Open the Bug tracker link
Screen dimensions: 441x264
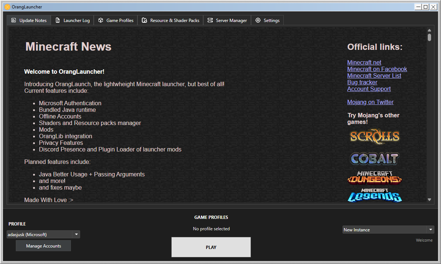[x=362, y=82]
